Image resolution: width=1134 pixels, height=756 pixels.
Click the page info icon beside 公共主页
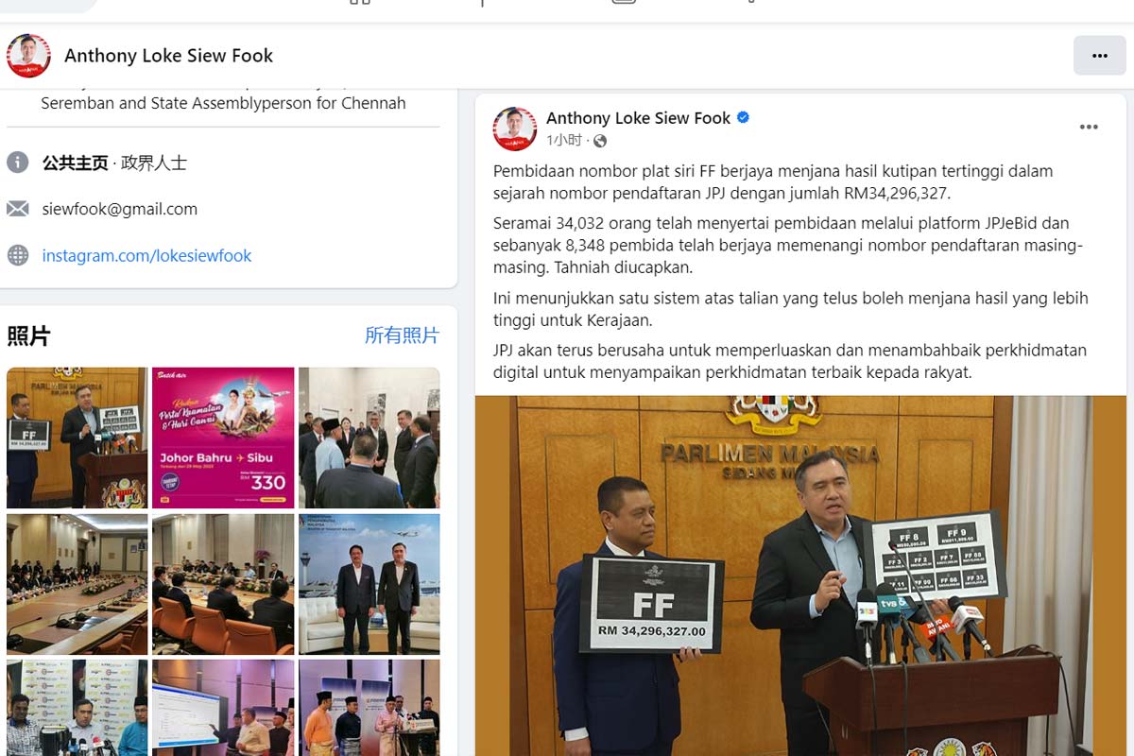tap(17, 163)
